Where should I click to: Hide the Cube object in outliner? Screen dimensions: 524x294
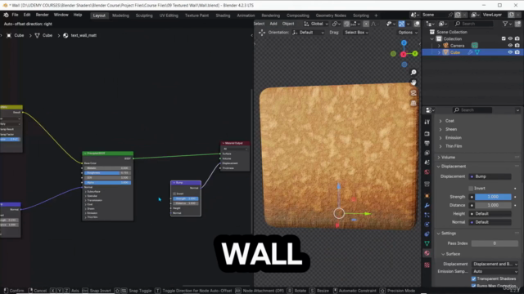[510, 52]
